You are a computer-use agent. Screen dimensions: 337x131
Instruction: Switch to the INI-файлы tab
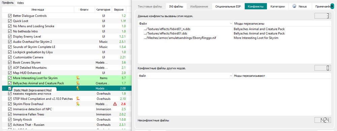click(x=176, y=7)
